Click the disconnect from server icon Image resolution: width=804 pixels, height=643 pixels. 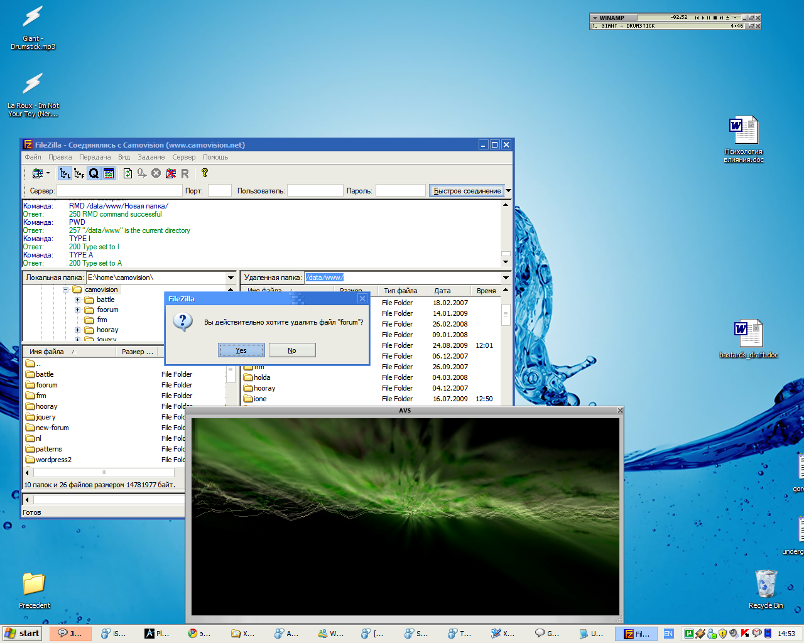(171, 173)
